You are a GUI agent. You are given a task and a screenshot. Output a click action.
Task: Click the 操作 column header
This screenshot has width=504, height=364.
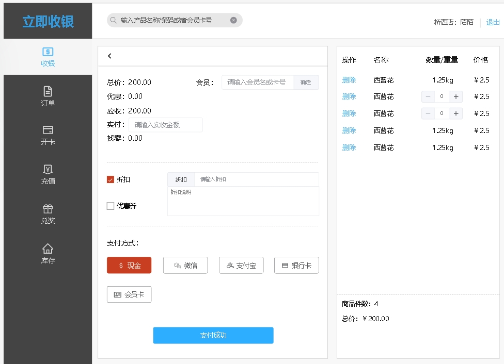coord(349,60)
